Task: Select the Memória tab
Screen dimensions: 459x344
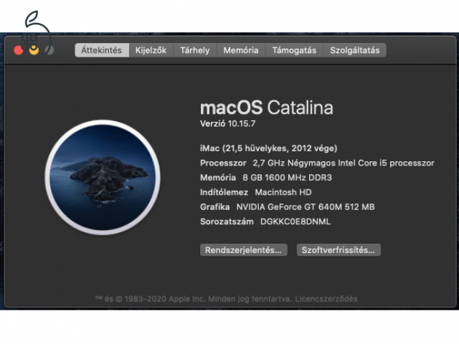Action: pyautogui.click(x=241, y=50)
